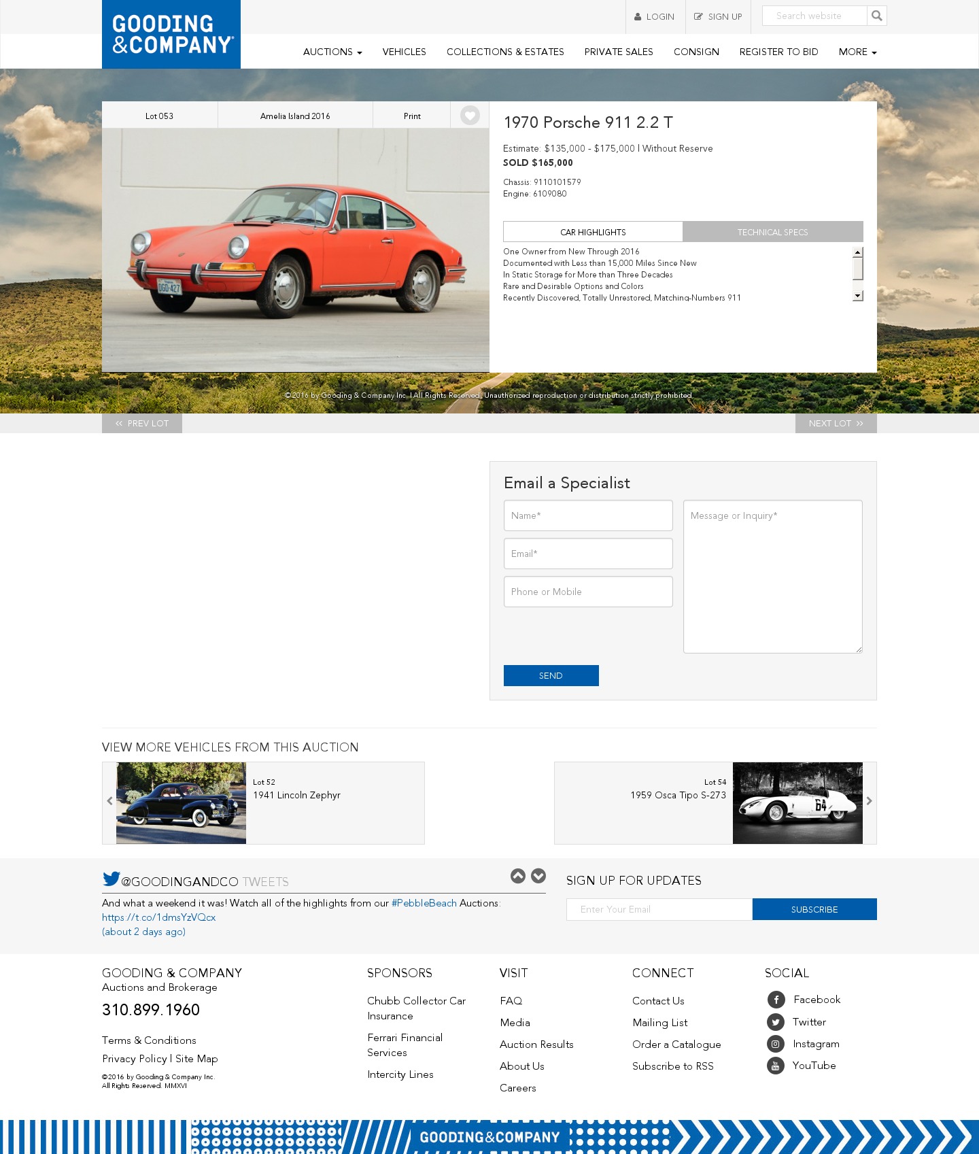Open the Privacy Policy link
Screen dimensions: 979x1154
[135, 1059]
